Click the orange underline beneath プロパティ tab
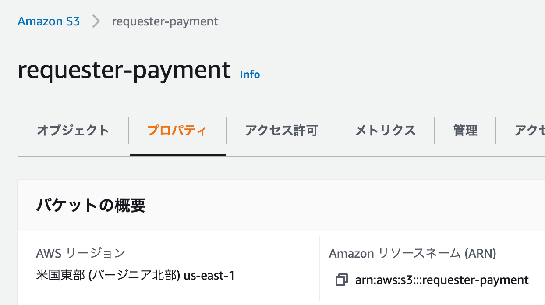Viewport: 545px width, 305px height. (178, 155)
